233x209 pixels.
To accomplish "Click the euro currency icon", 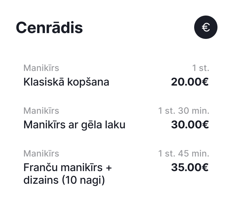I will (206, 27).
